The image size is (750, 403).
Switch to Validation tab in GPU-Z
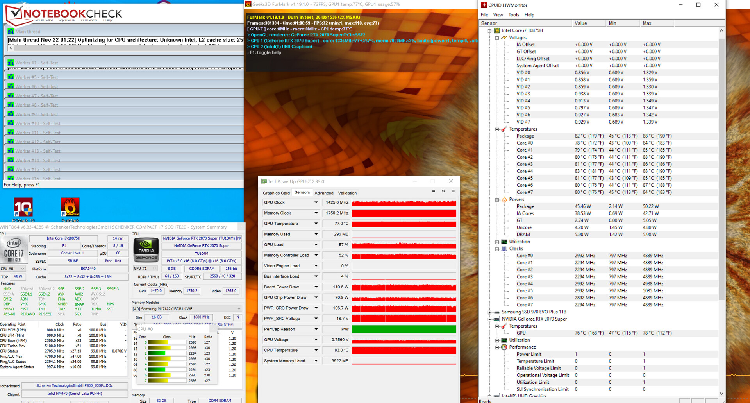pos(347,193)
